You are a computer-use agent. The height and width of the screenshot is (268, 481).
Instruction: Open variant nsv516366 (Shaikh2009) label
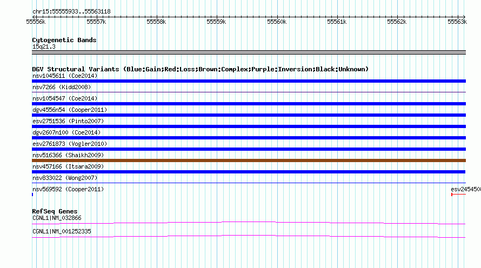coord(68,155)
